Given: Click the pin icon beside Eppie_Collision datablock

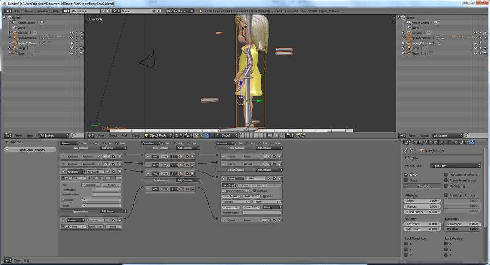Looking at the screenshot, I should (x=406, y=150).
